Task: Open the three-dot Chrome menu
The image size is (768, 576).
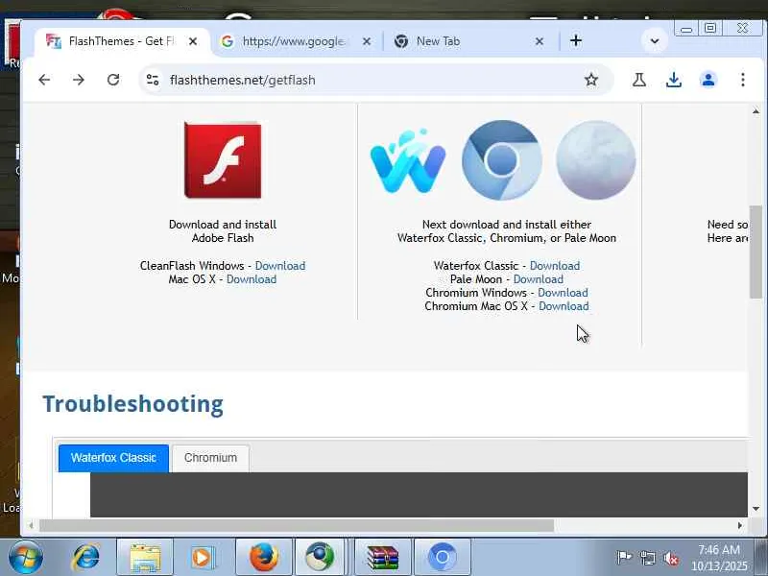Action: (x=743, y=80)
